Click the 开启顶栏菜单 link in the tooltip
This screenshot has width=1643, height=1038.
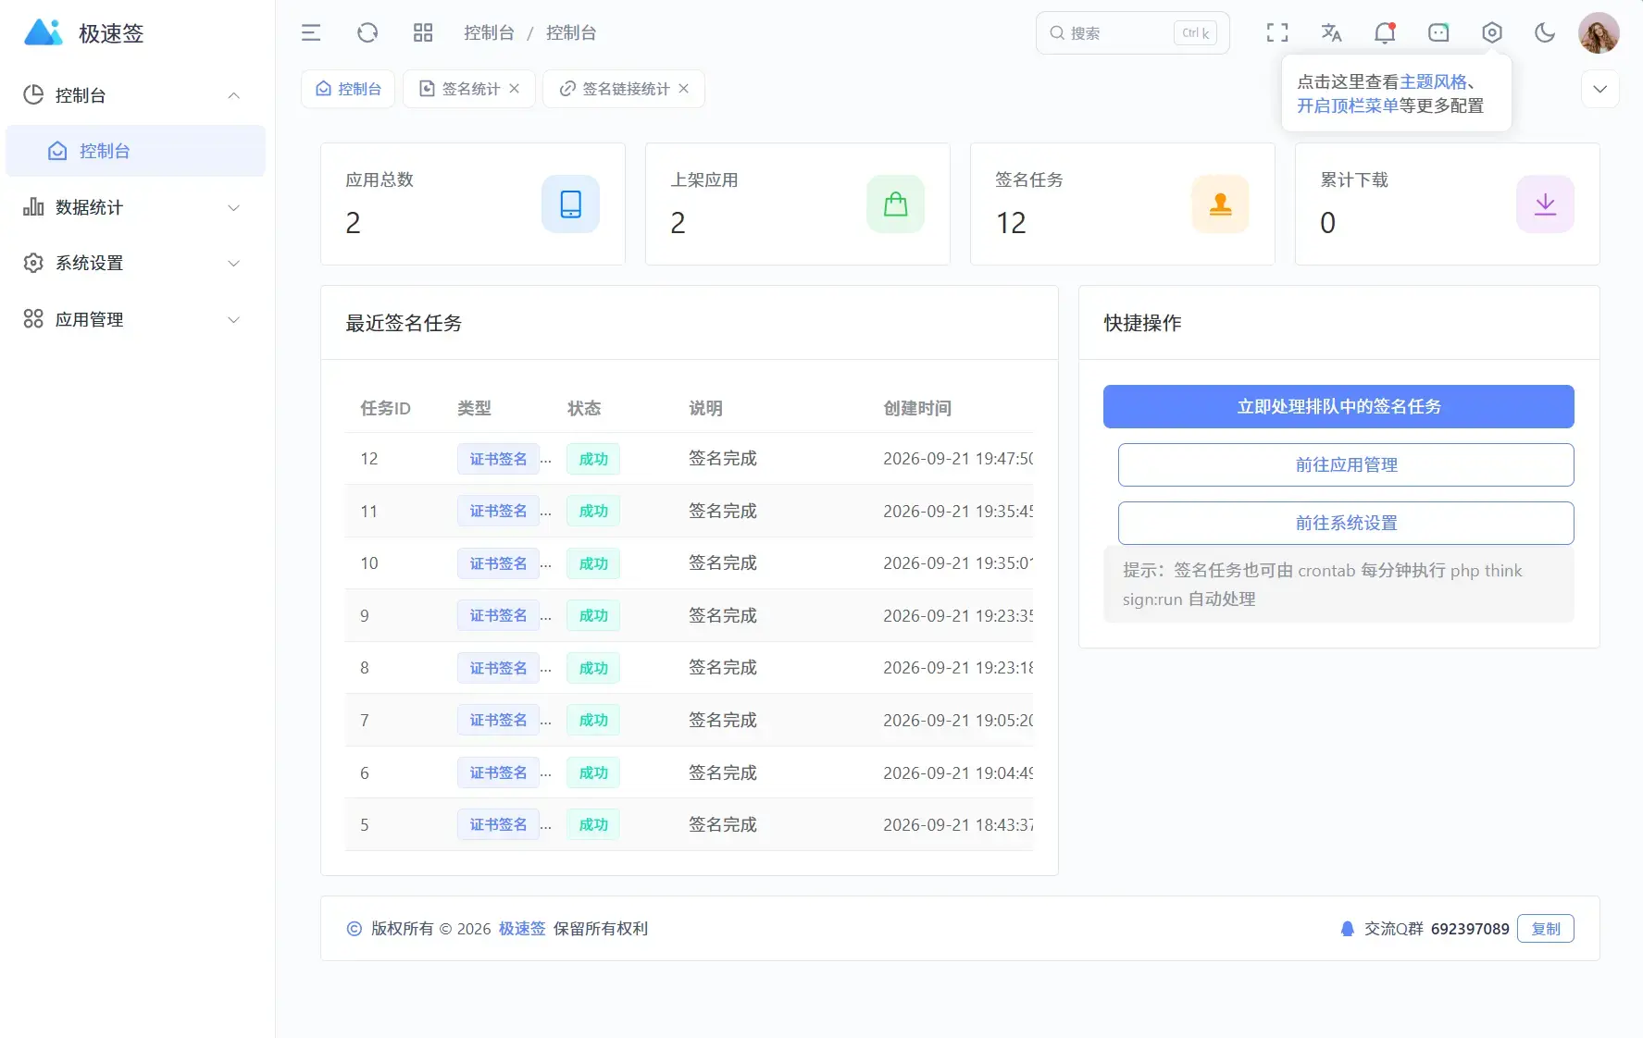(x=1348, y=105)
